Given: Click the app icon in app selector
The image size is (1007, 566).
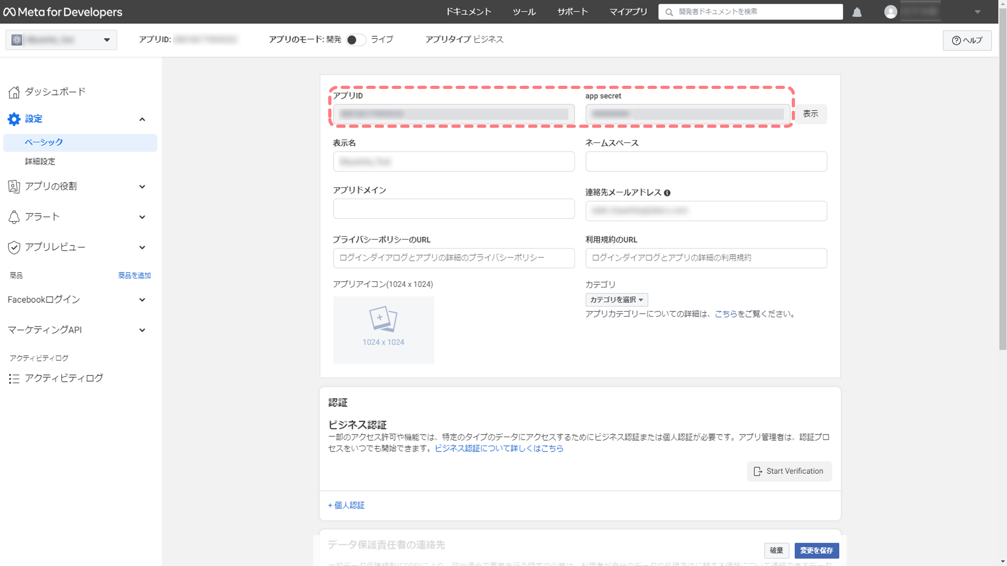Looking at the screenshot, I should pos(17,40).
